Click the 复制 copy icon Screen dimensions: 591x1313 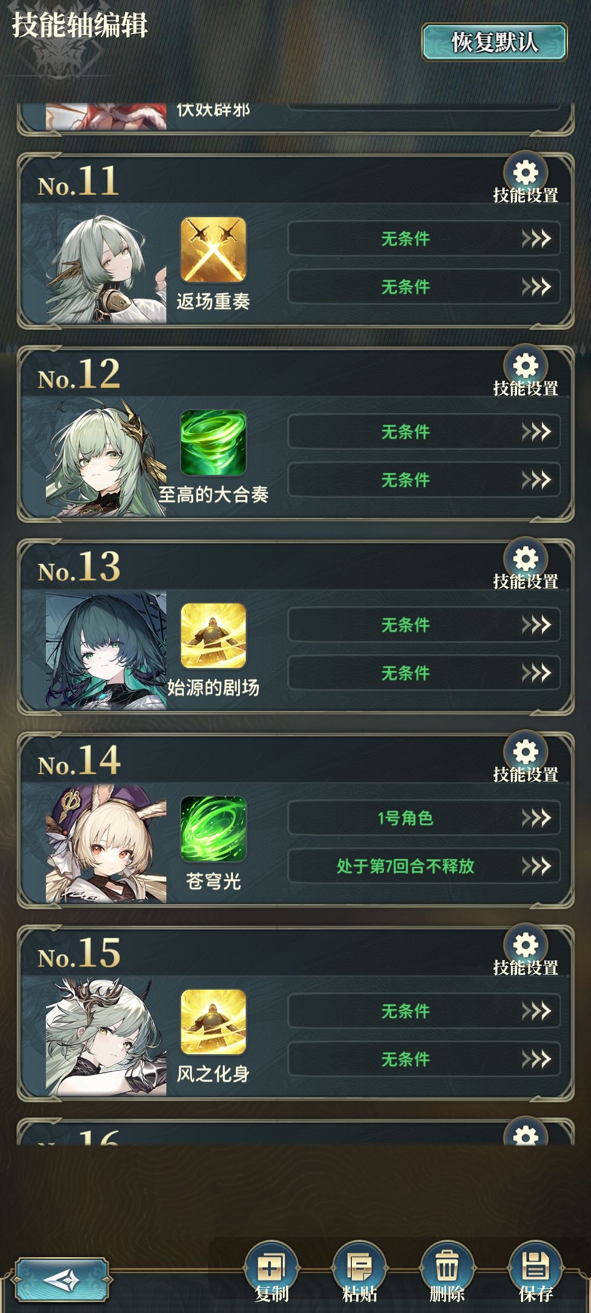coord(271,1267)
